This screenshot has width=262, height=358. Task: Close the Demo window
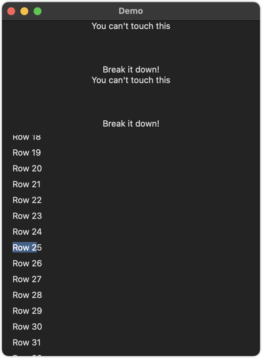pyautogui.click(x=11, y=11)
